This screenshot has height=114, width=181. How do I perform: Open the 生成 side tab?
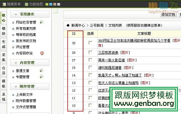point(4,44)
